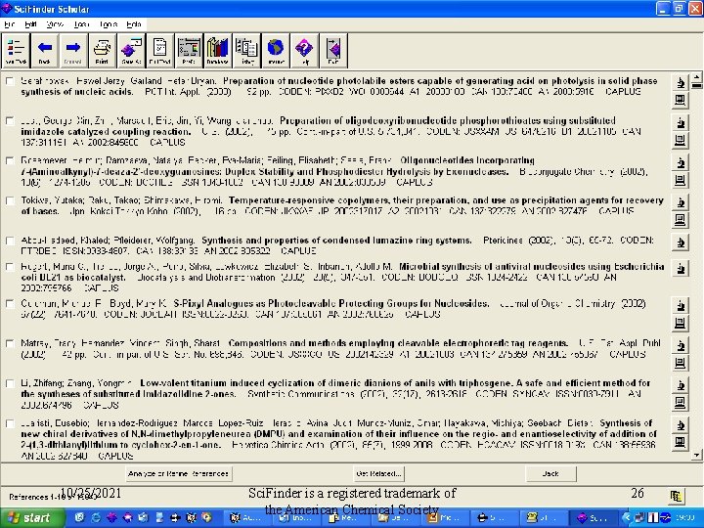Image resolution: width=704 pixels, height=528 pixels.
Task: Open the View menu
Action: pyautogui.click(x=55, y=24)
